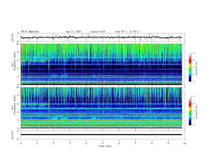Click the thick ch.3 voltage trace line
208x161 pixels.
tap(101, 135)
